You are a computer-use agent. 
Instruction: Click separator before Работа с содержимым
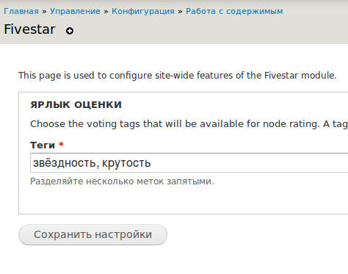pyautogui.click(x=180, y=12)
